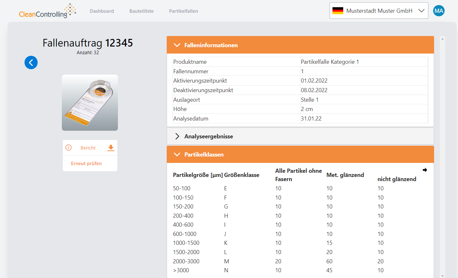Navigate to Partikelfallen

pos(183,11)
